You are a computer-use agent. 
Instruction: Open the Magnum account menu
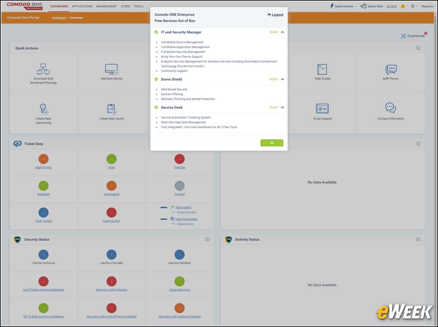(x=428, y=6)
